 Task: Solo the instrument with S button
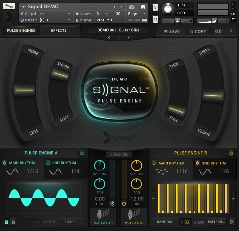tap(155, 7)
